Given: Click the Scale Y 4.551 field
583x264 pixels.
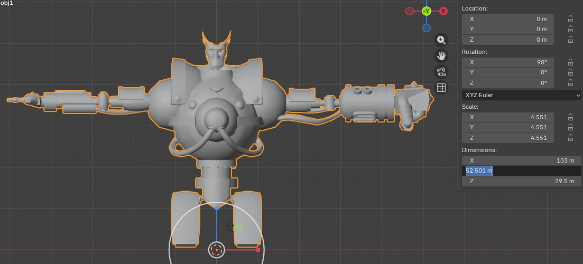Looking at the screenshot, I should click(x=507, y=127).
